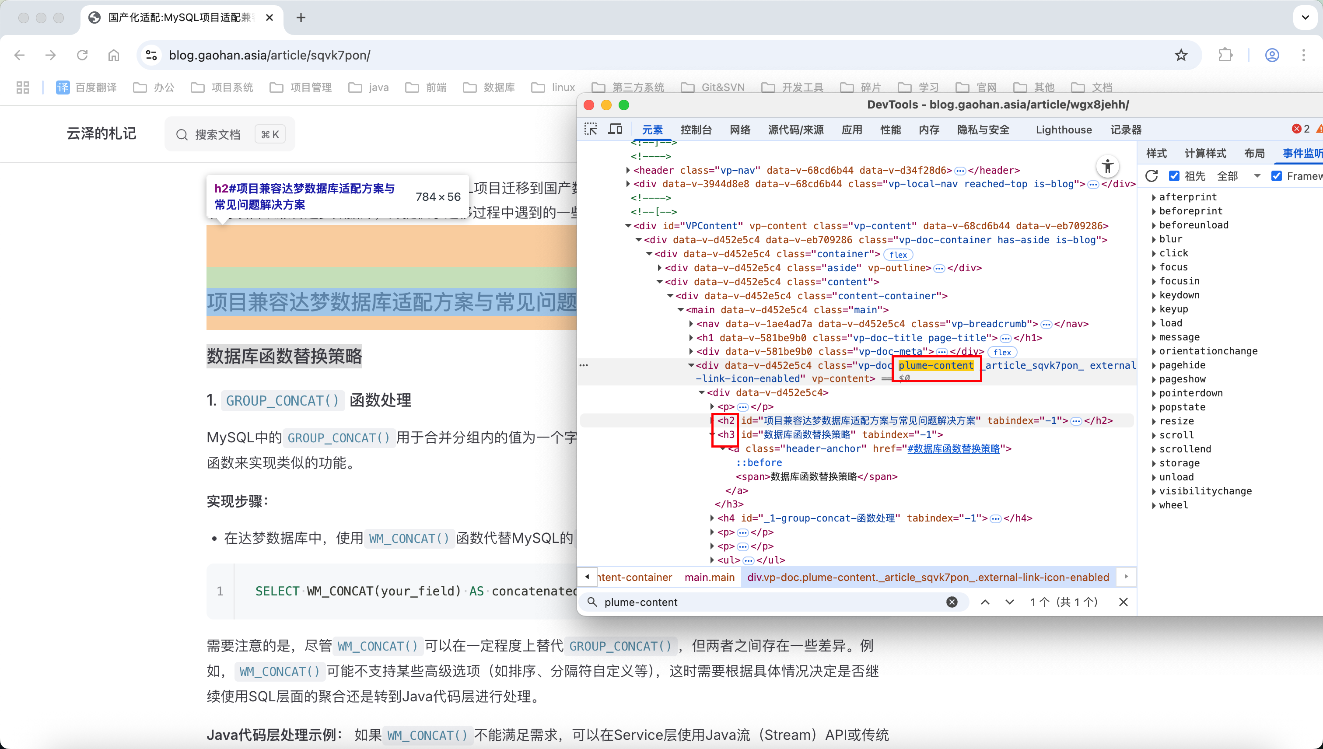Viewport: 1323px width, 749px height.
Task: Expand the wheel event listener
Action: point(1154,505)
